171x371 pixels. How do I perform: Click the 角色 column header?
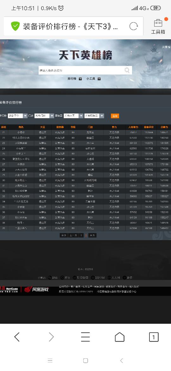(21, 127)
